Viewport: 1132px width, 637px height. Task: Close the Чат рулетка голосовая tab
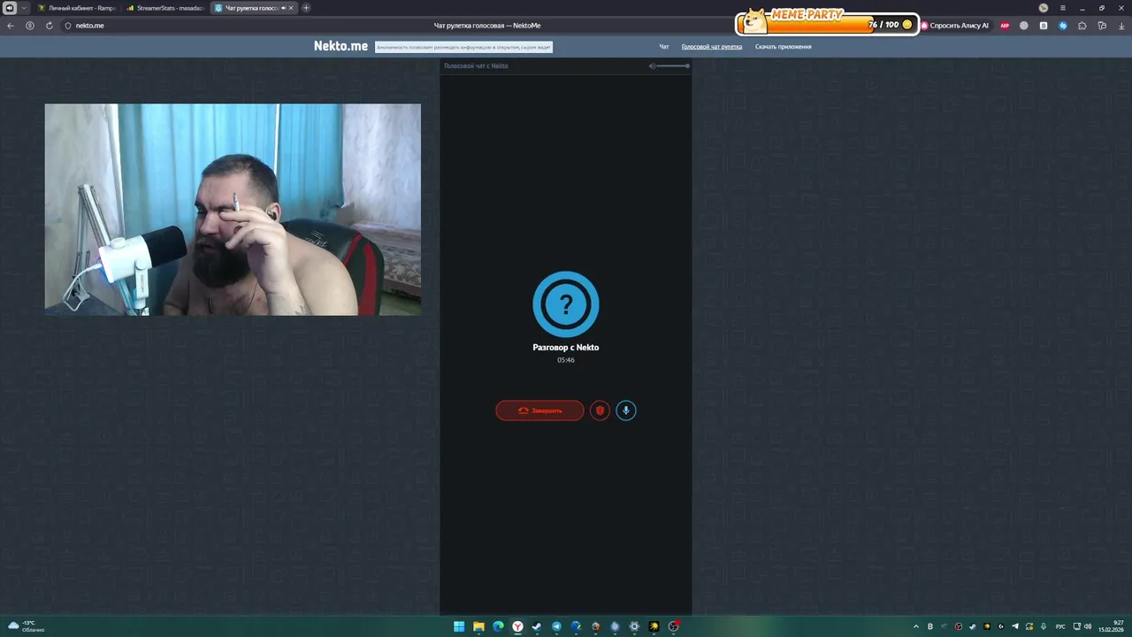tap(291, 8)
